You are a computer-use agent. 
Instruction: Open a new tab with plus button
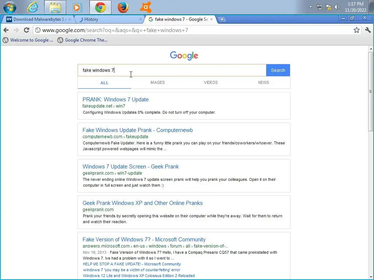(222, 20)
